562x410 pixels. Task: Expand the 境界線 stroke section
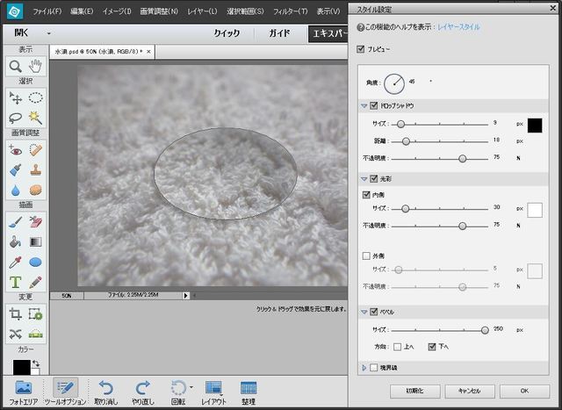[364, 368]
